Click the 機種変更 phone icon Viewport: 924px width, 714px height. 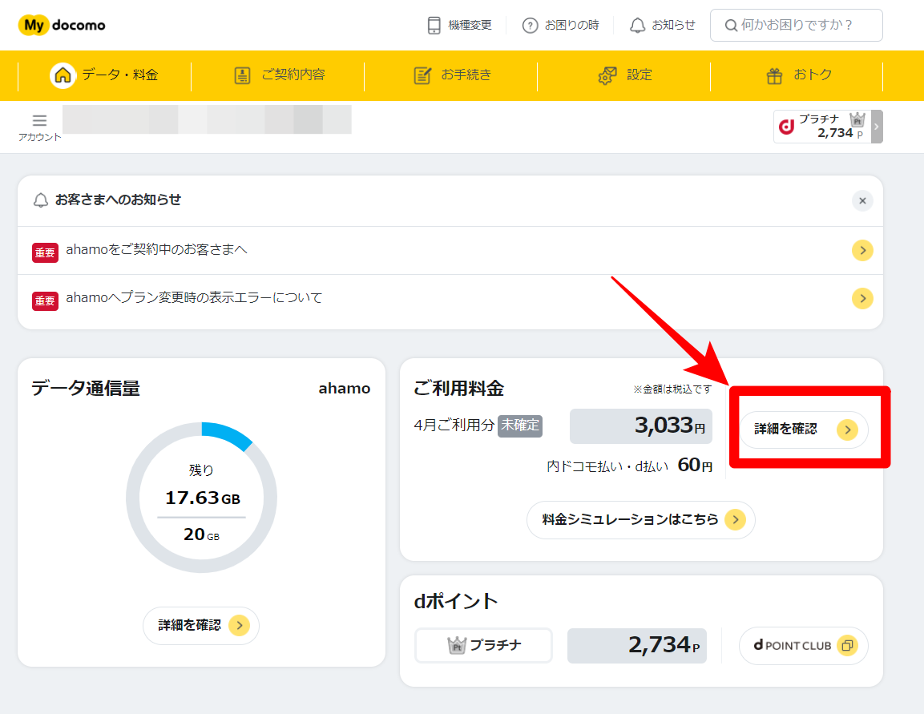(x=434, y=26)
